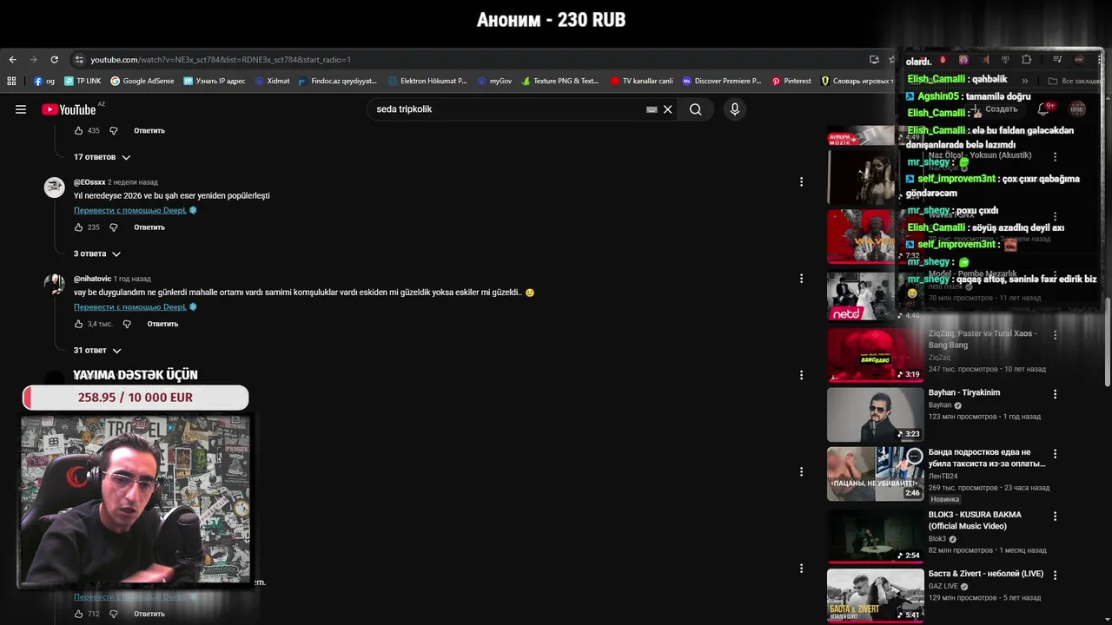
Task: Open more options for Баста & Zivert video
Action: (x=1056, y=575)
